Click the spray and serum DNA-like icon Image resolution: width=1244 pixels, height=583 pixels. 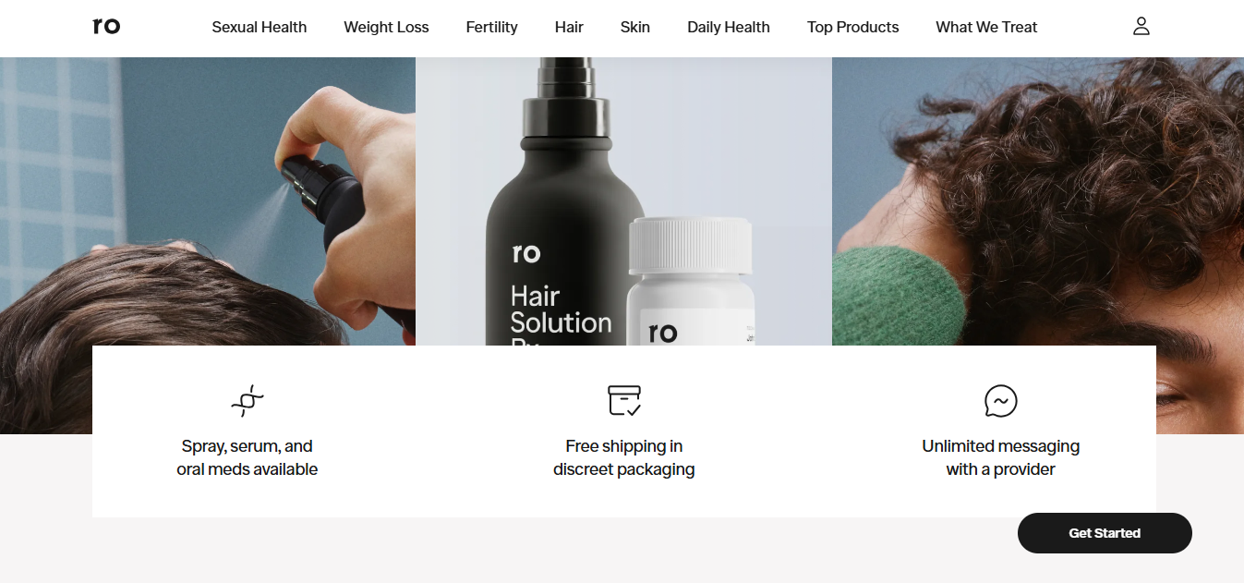pyautogui.click(x=248, y=401)
